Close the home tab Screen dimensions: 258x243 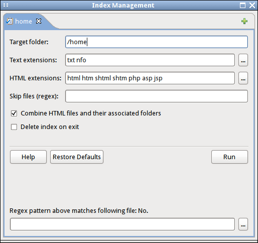[39, 21]
